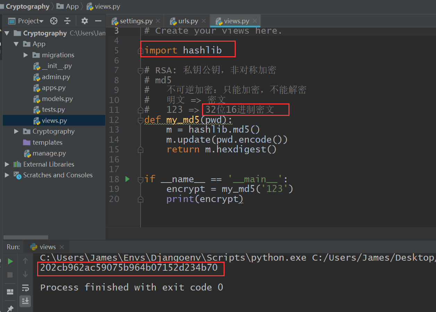
Task: Open models.py from the project tree
Action: pyautogui.click(x=57, y=99)
